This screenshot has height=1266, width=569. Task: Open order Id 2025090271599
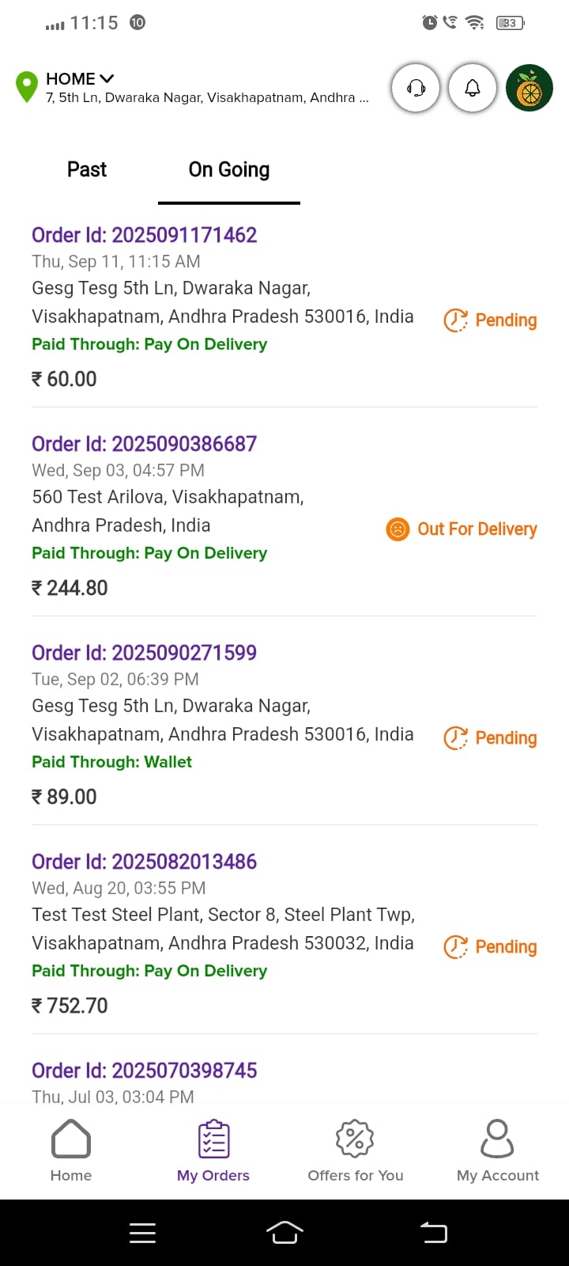(x=145, y=653)
